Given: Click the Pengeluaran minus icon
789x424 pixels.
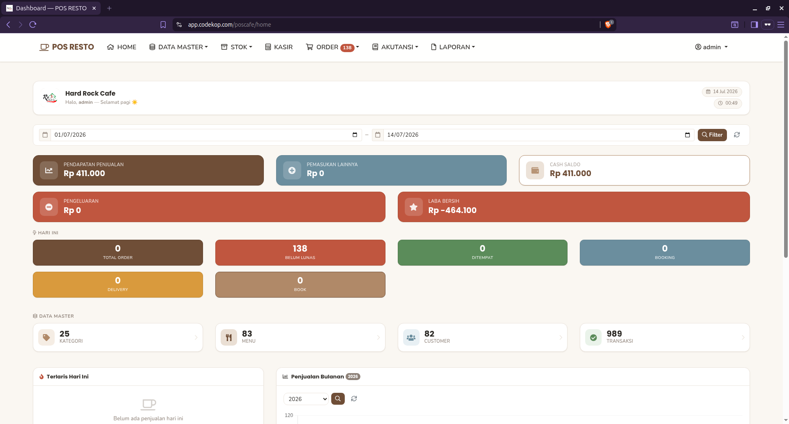Looking at the screenshot, I should click(x=49, y=207).
